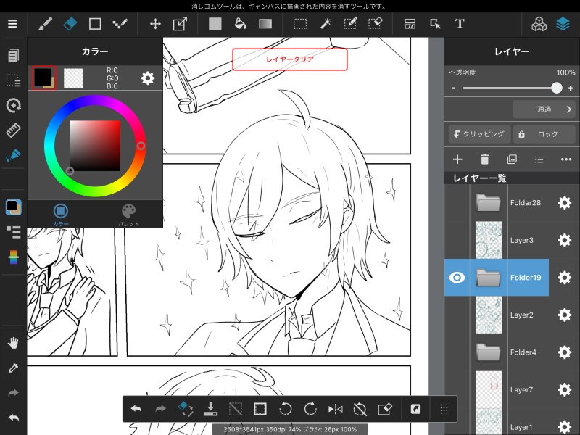The image size is (580, 435).
Task: Click the save/download icon in bottom bar
Action: click(210, 409)
